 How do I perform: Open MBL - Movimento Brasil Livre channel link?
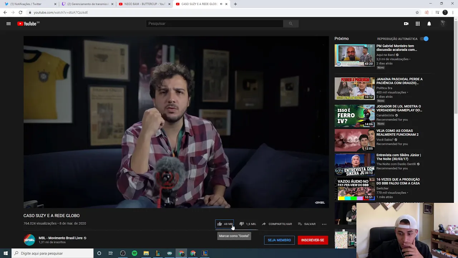pos(60,238)
